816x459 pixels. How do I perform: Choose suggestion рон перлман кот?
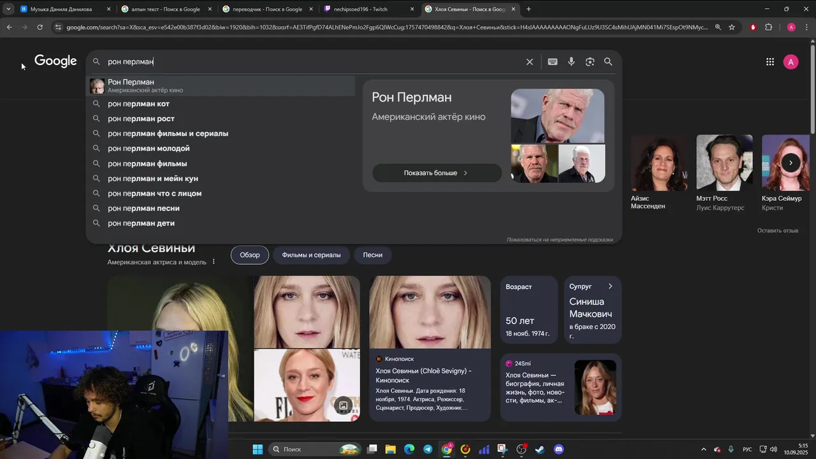pos(221,104)
